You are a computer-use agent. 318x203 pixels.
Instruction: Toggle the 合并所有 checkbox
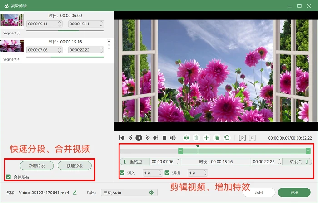[8, 177]
